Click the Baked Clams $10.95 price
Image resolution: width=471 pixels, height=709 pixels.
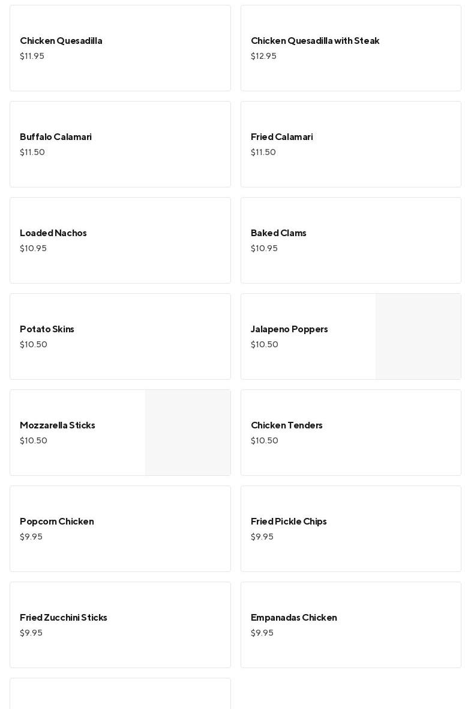point(264,248)
